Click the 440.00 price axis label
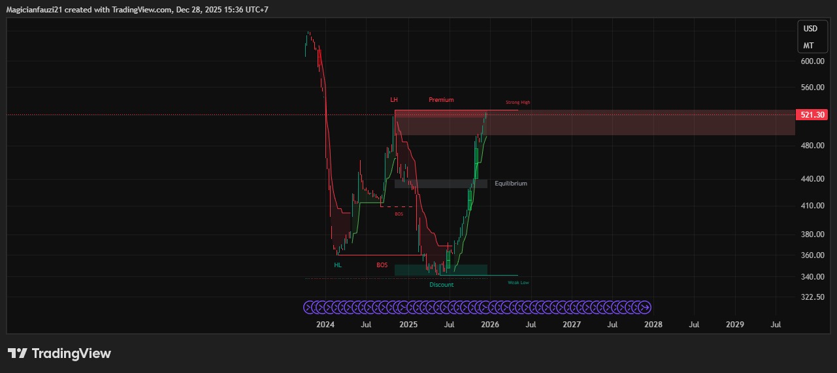The image size is (837, 373). (x=812, y=178)
